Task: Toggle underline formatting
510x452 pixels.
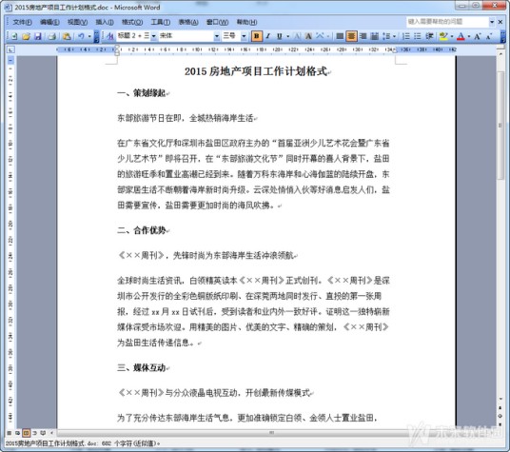Action: pyautogui.click(x=280, y=36)
